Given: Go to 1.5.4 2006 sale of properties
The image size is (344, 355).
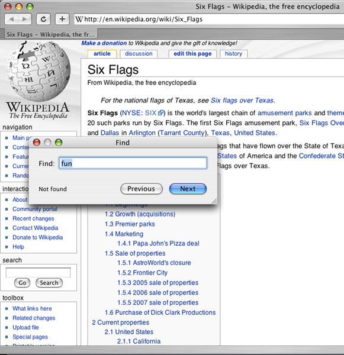Looking at the screenshot, I should [x=157, y=293].
